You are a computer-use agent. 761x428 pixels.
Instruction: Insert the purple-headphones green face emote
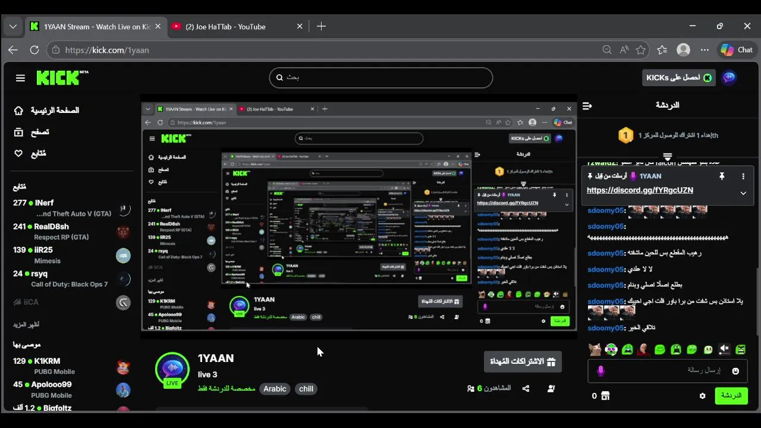[x=611, y=350]
